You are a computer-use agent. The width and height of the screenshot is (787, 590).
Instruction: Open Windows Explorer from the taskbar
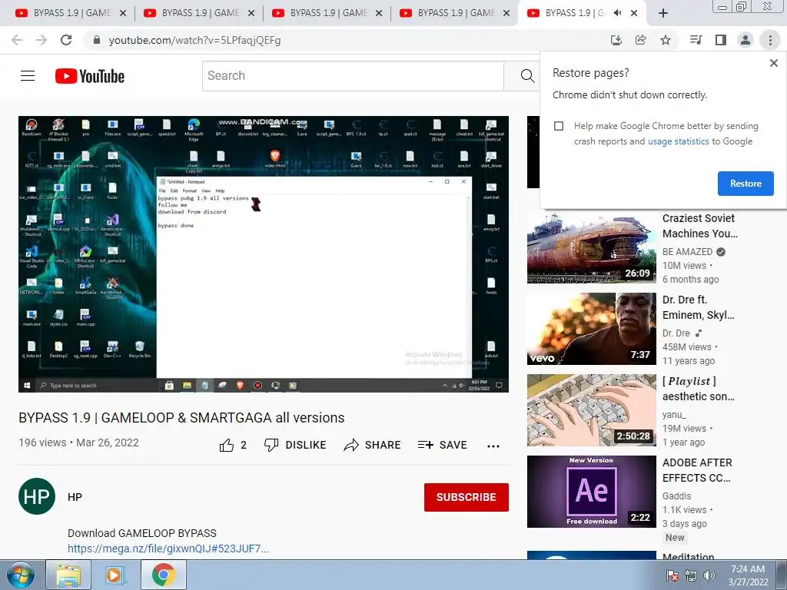coord(68,575)
